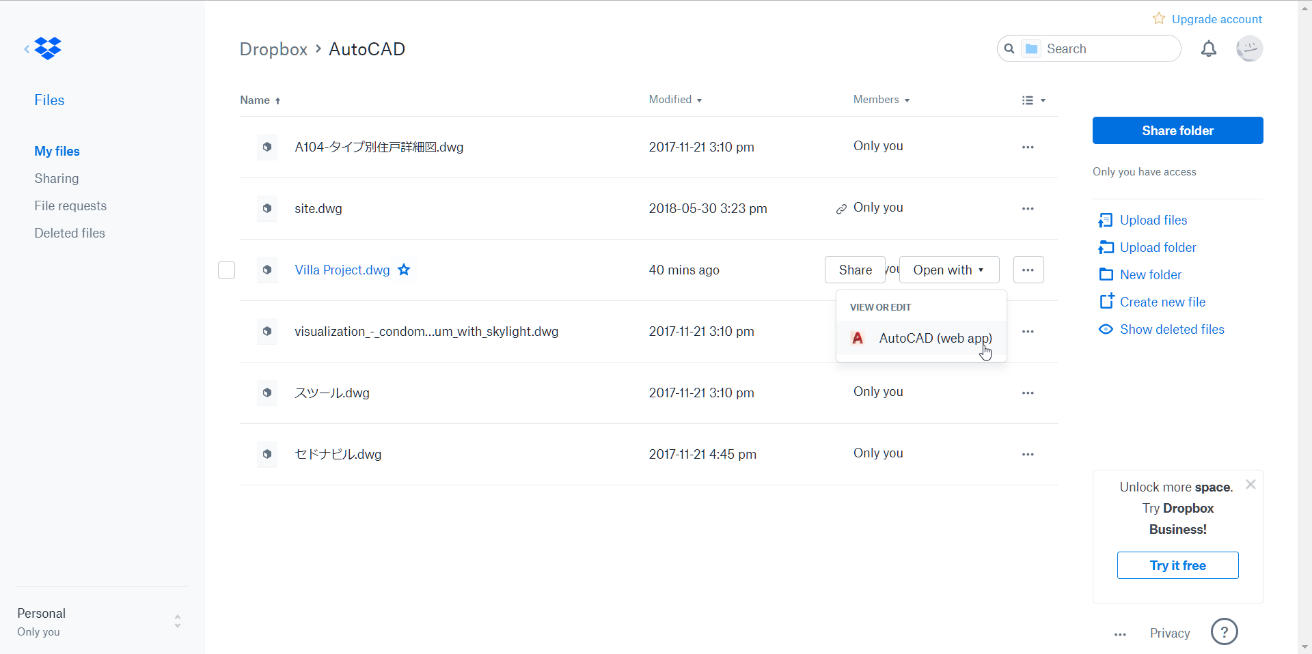Image resolution: width=1312 pixels, height=654 pixels.
Task: Open footer more options ellipsis
Action: click(1120, 634)
